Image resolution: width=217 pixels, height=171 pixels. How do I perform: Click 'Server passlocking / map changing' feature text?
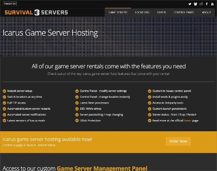pos(101,115)
